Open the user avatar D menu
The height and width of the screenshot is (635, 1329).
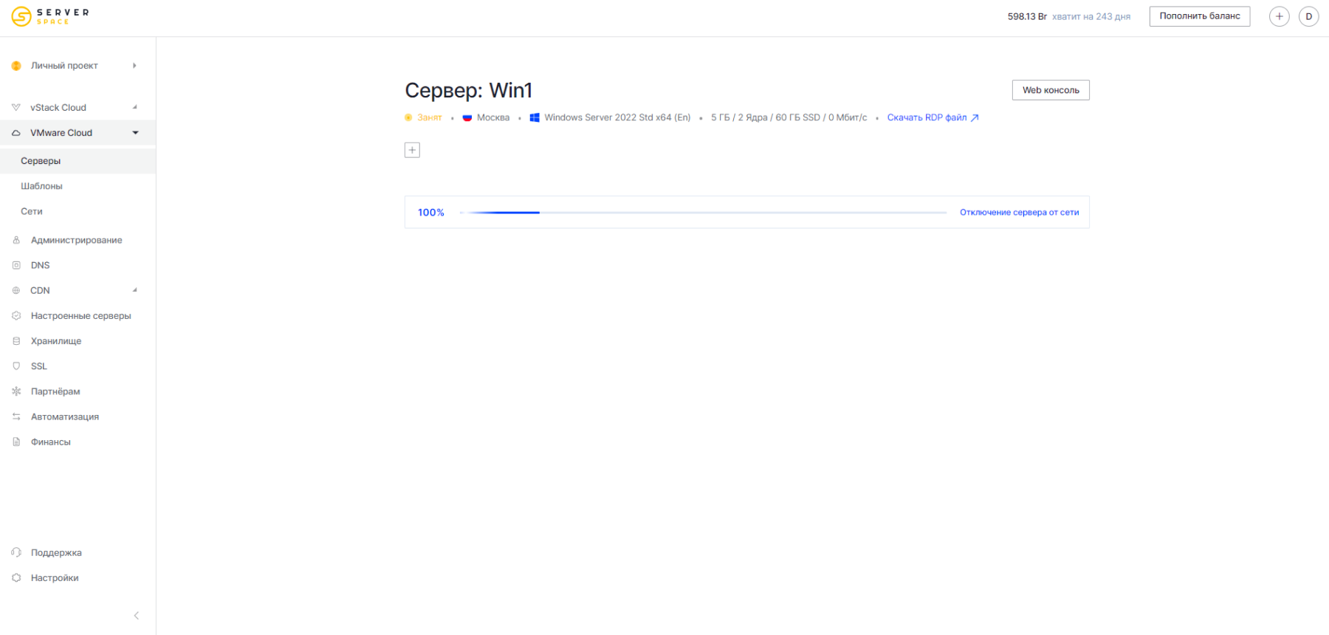[x=1308, y=16]
